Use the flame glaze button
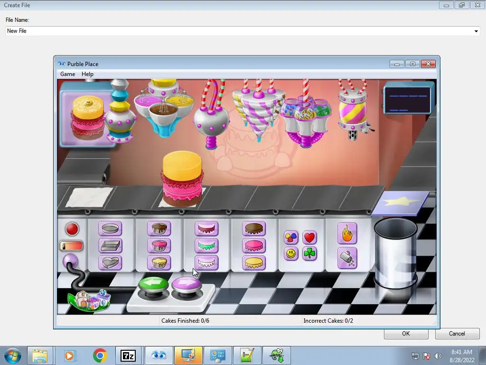Image resolution: width=486 pixels, height=365 pixels. pyautogui.click(x=347, y=233)
